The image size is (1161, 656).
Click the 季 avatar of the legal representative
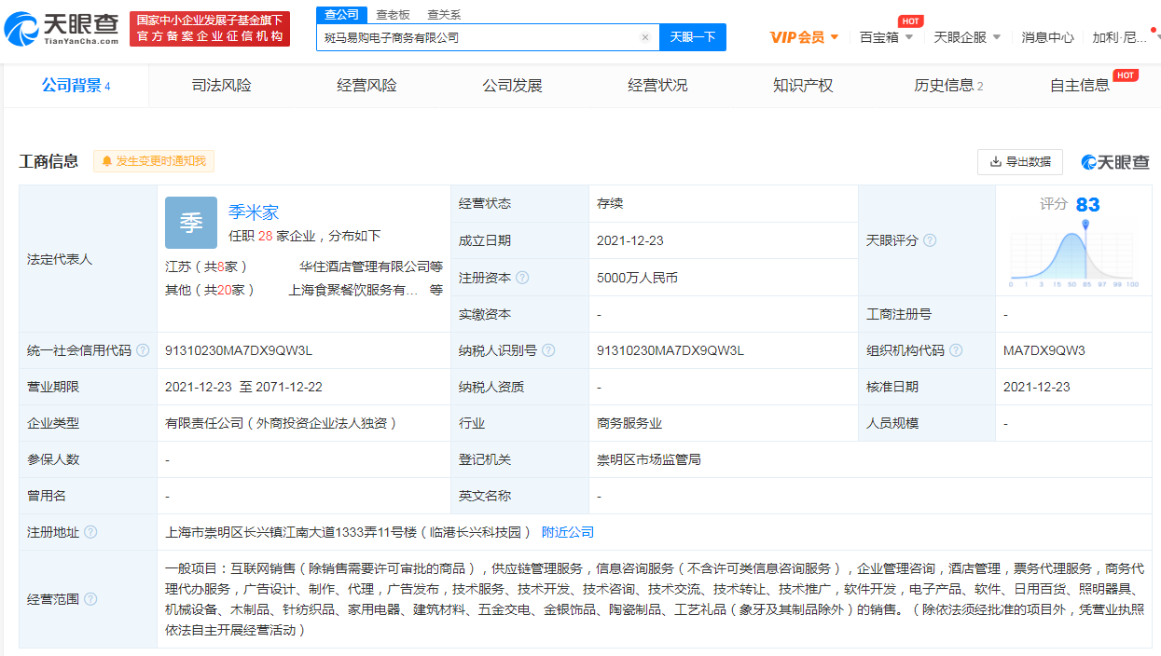pyautogui.click(x=191, y=223)
